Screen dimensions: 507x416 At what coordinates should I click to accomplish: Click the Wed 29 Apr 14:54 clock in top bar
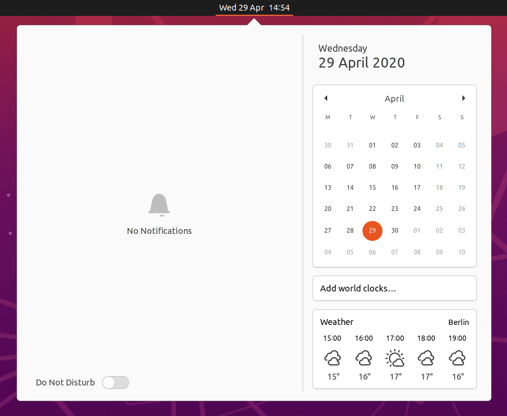(254, 8)
